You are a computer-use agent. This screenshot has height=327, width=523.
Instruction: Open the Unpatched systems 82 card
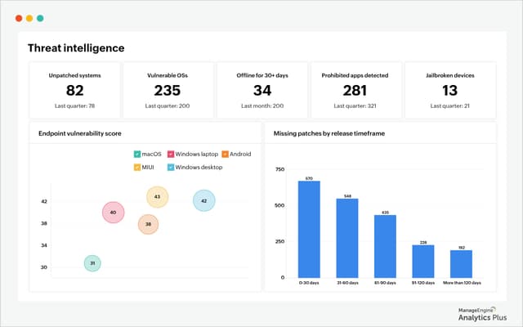pos(74,90)
